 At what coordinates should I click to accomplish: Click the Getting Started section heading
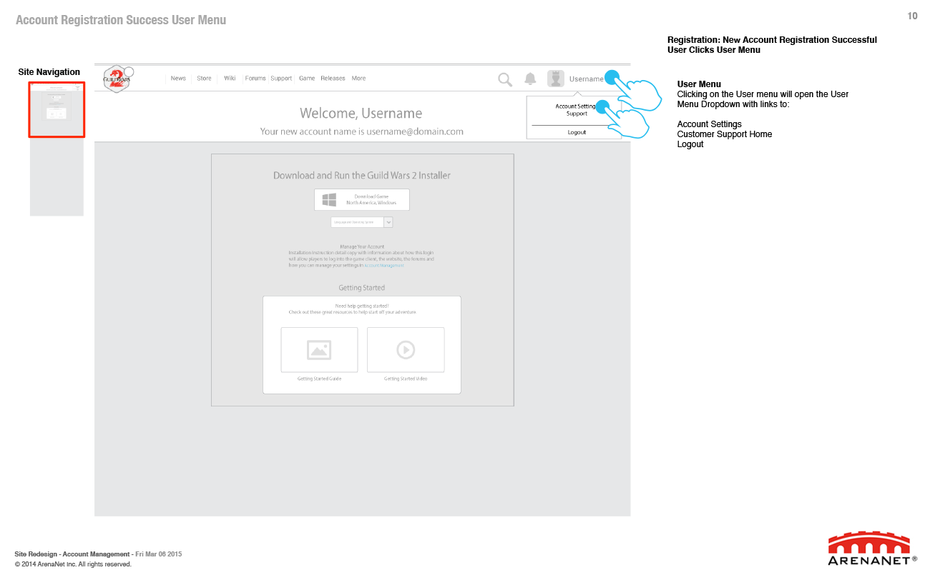362,288
